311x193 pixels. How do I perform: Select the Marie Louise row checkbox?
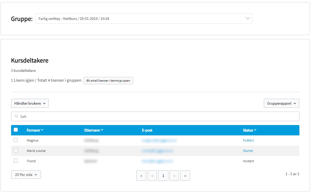point(16,150)
